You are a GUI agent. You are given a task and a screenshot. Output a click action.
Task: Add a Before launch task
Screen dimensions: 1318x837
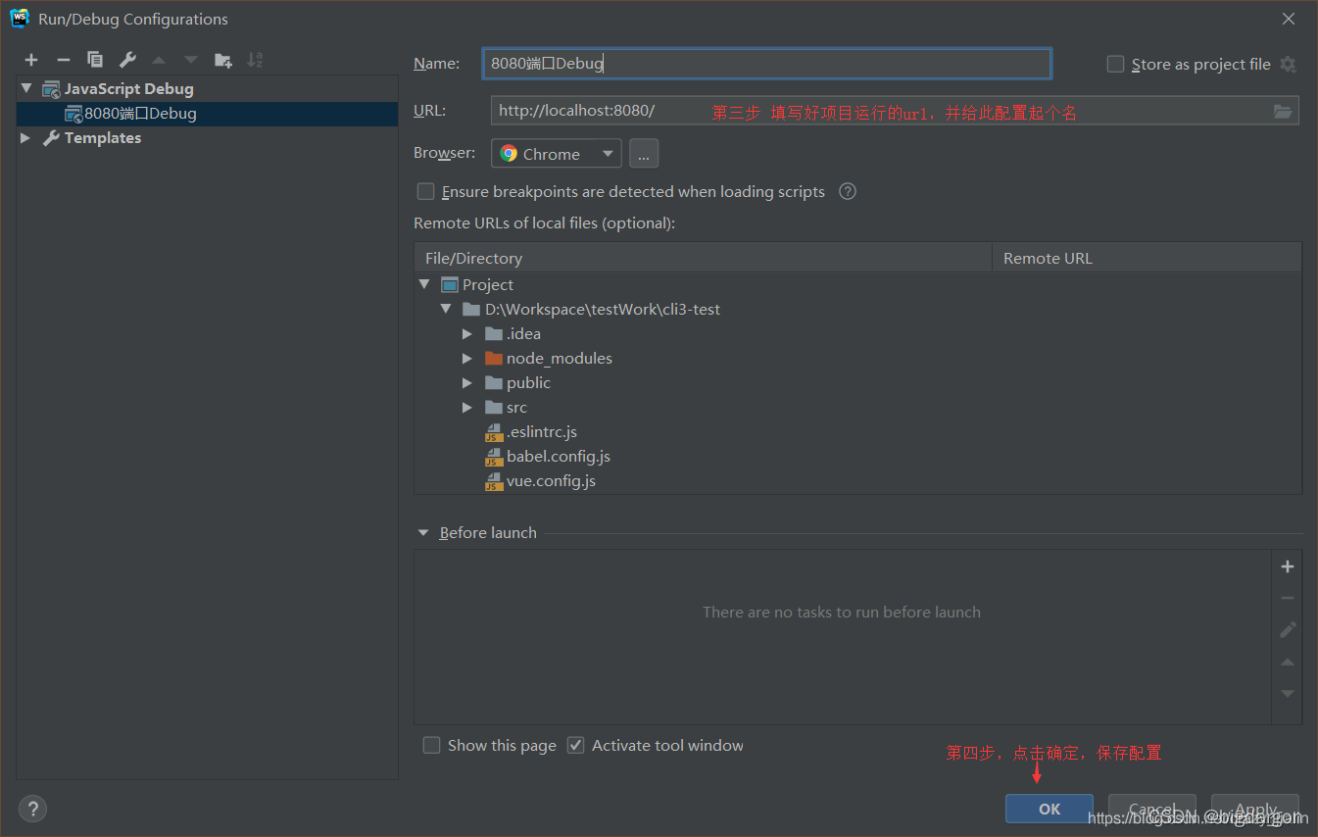pyautogui.click(x=1288, y=566)
